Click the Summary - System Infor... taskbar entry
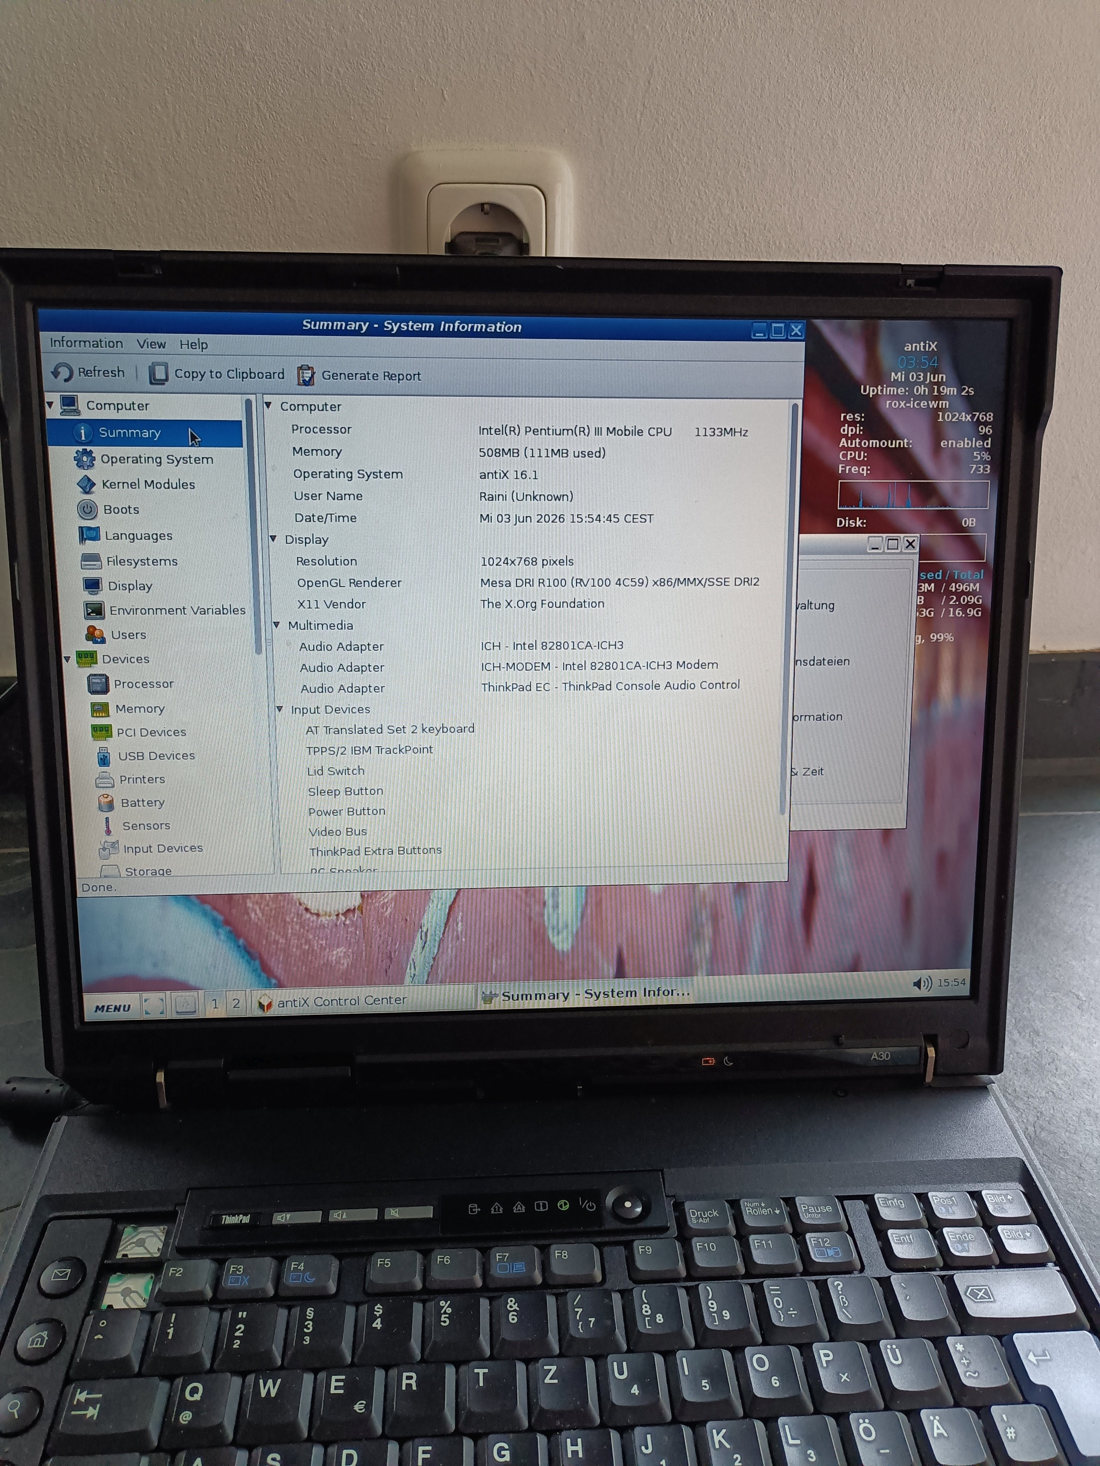Screen dimensions: 1100x1466 (x=586, y=994)
